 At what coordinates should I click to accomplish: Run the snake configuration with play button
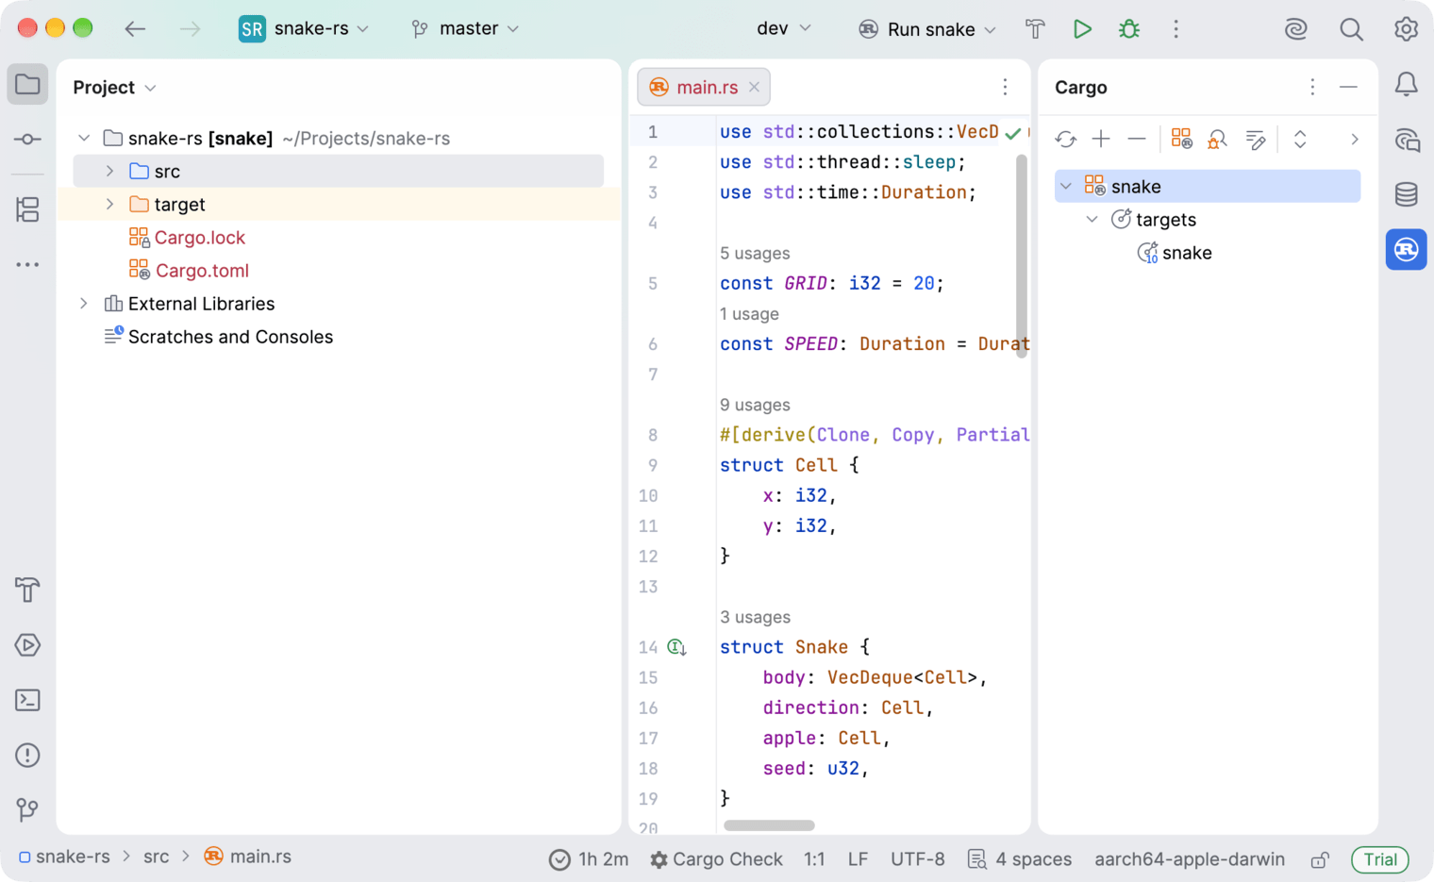pyautogui.click(x=1082, y=29)
